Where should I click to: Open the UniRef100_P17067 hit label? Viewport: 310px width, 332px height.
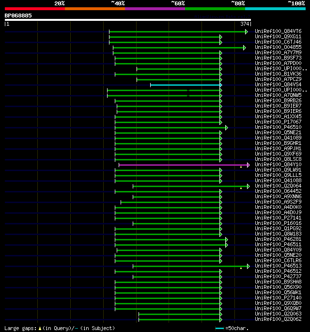point(278,122)
